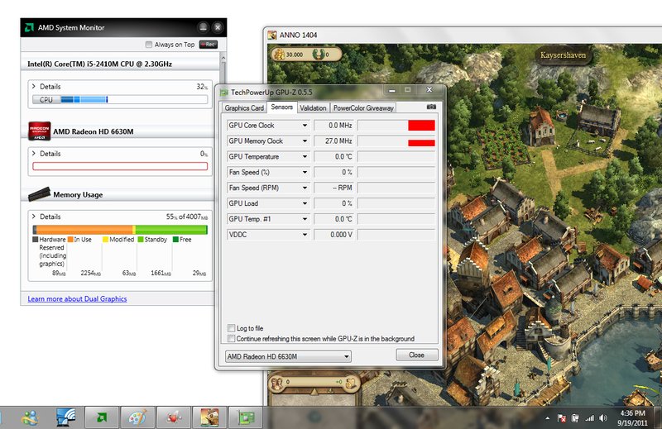The width and height of the screenshot is (662, 429).
Task: Click the memory usage colored bar
Action: [120, 230]
